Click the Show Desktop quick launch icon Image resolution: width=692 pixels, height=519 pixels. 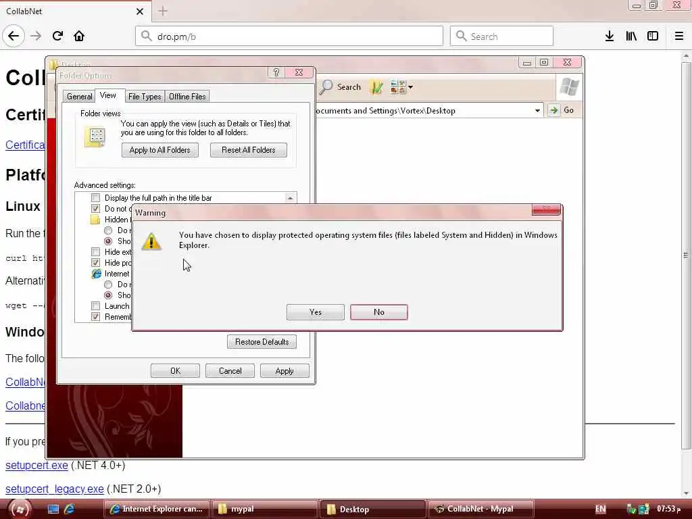[x=53, y=510]
